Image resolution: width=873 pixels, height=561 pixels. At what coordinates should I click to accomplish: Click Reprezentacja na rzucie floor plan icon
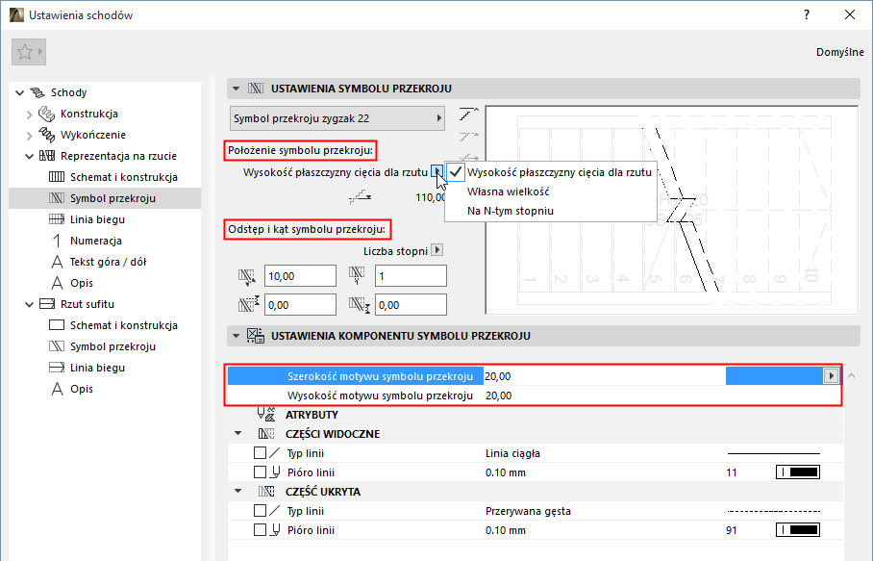pos(47,156)
